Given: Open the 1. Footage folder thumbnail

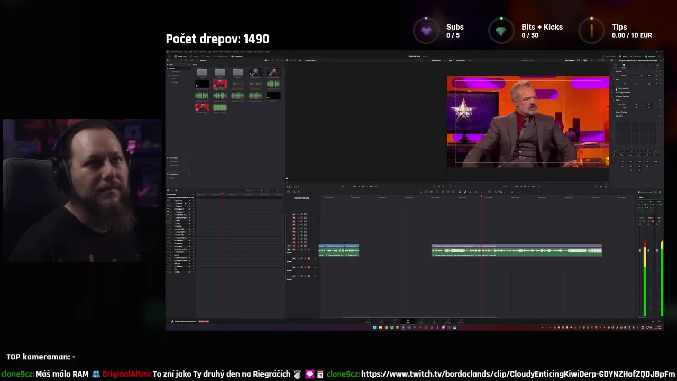Looking at the screenshot, I should point(202,72).
